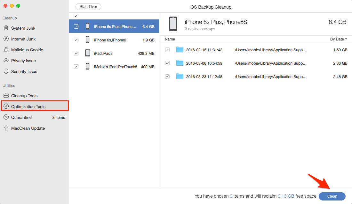Click the '3 device backups' subtitle

click(200, 29)
